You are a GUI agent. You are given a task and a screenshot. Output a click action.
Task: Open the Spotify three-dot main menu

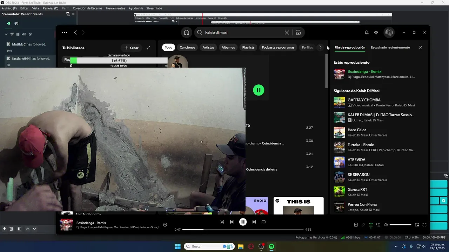[x=64, y=33]
